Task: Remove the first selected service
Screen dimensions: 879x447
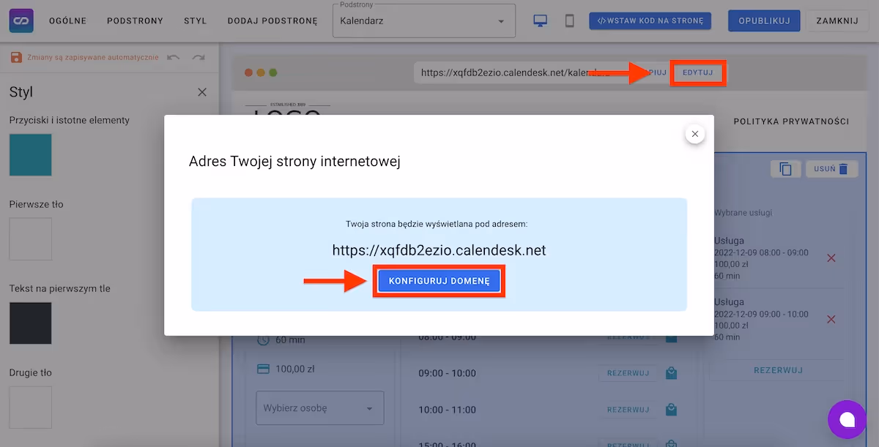Action: coord(831,258)
